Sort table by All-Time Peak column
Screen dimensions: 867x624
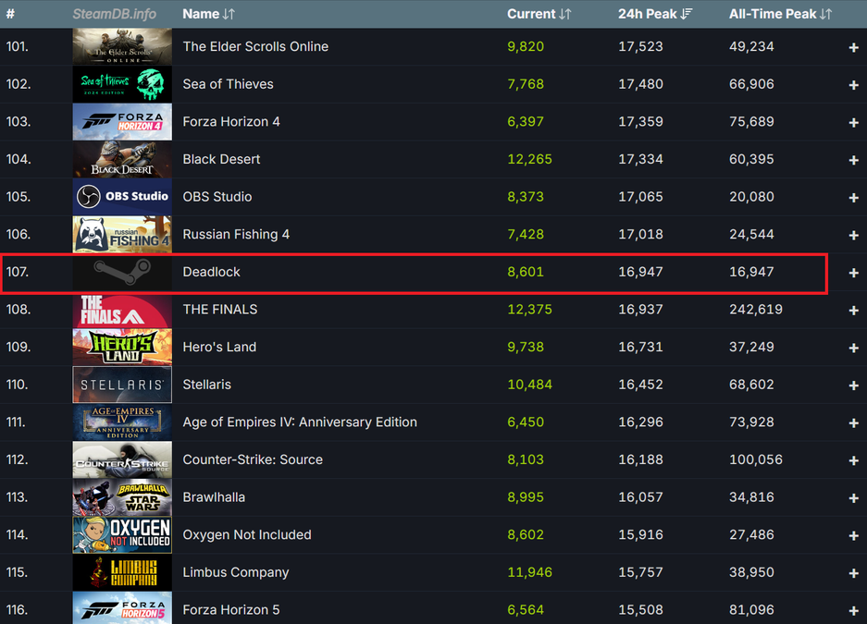(x=780, y=14)
